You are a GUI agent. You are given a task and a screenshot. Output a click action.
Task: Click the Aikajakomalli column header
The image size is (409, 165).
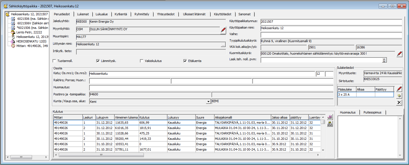[x=242, y=117]
